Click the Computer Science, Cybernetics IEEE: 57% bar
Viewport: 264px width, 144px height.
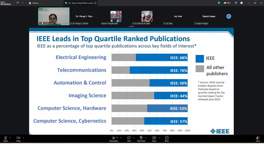[x=166, y=121]
